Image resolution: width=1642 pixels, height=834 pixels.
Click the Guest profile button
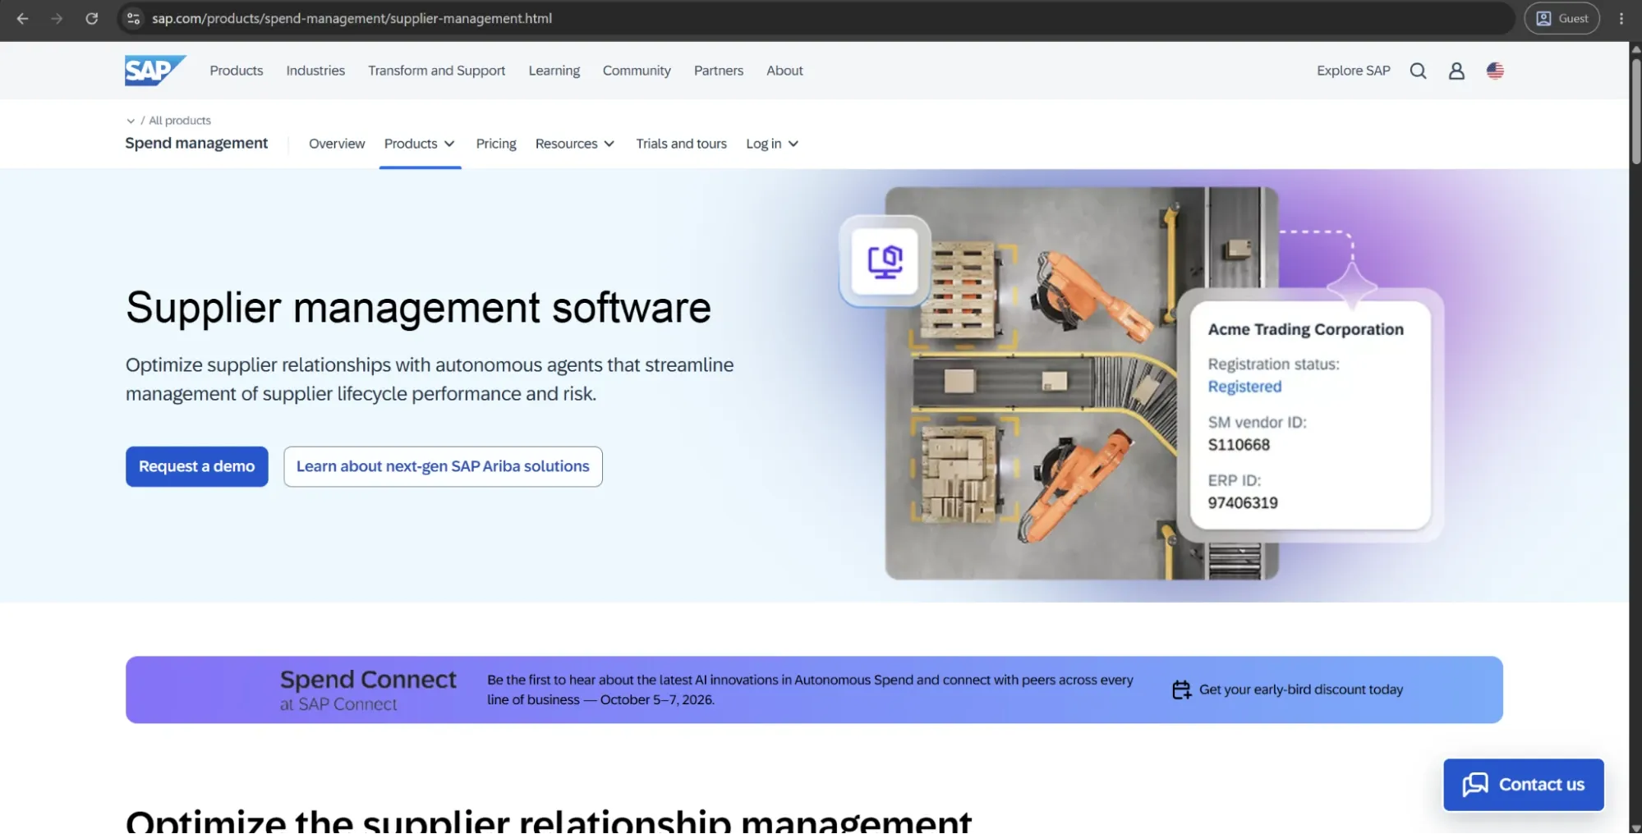tap(1562, 18)
